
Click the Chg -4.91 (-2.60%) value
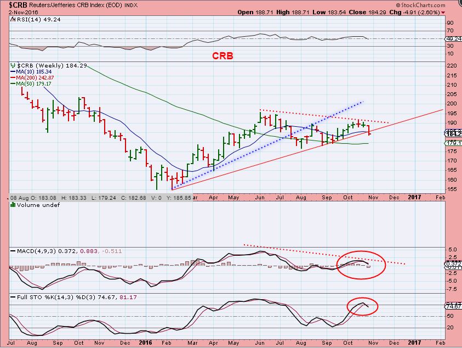click(414, 13)
